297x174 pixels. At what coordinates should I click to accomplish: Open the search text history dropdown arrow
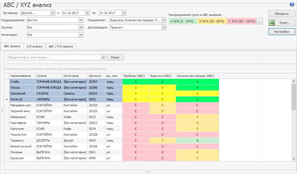click(103, 57)
